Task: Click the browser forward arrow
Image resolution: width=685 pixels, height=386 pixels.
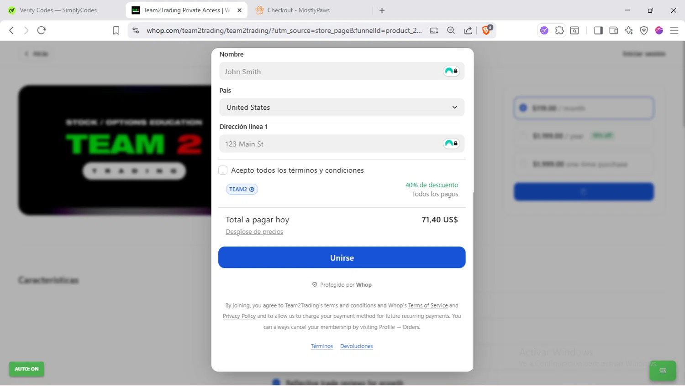Action: point(26,31)
